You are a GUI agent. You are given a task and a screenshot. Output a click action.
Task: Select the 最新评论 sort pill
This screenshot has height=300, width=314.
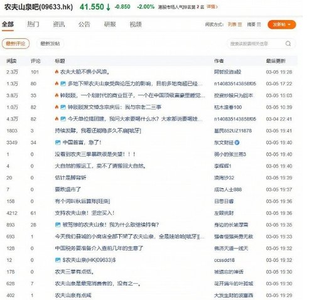click(x=16, y=44)
